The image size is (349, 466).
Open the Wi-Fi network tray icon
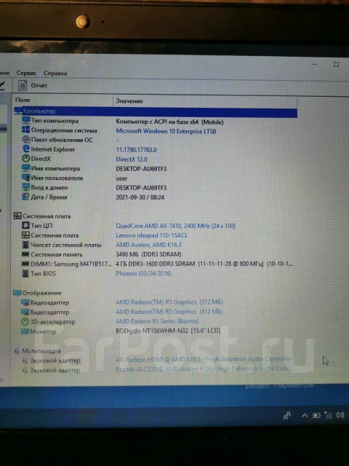pyautogui.click(x=328, y=415)
